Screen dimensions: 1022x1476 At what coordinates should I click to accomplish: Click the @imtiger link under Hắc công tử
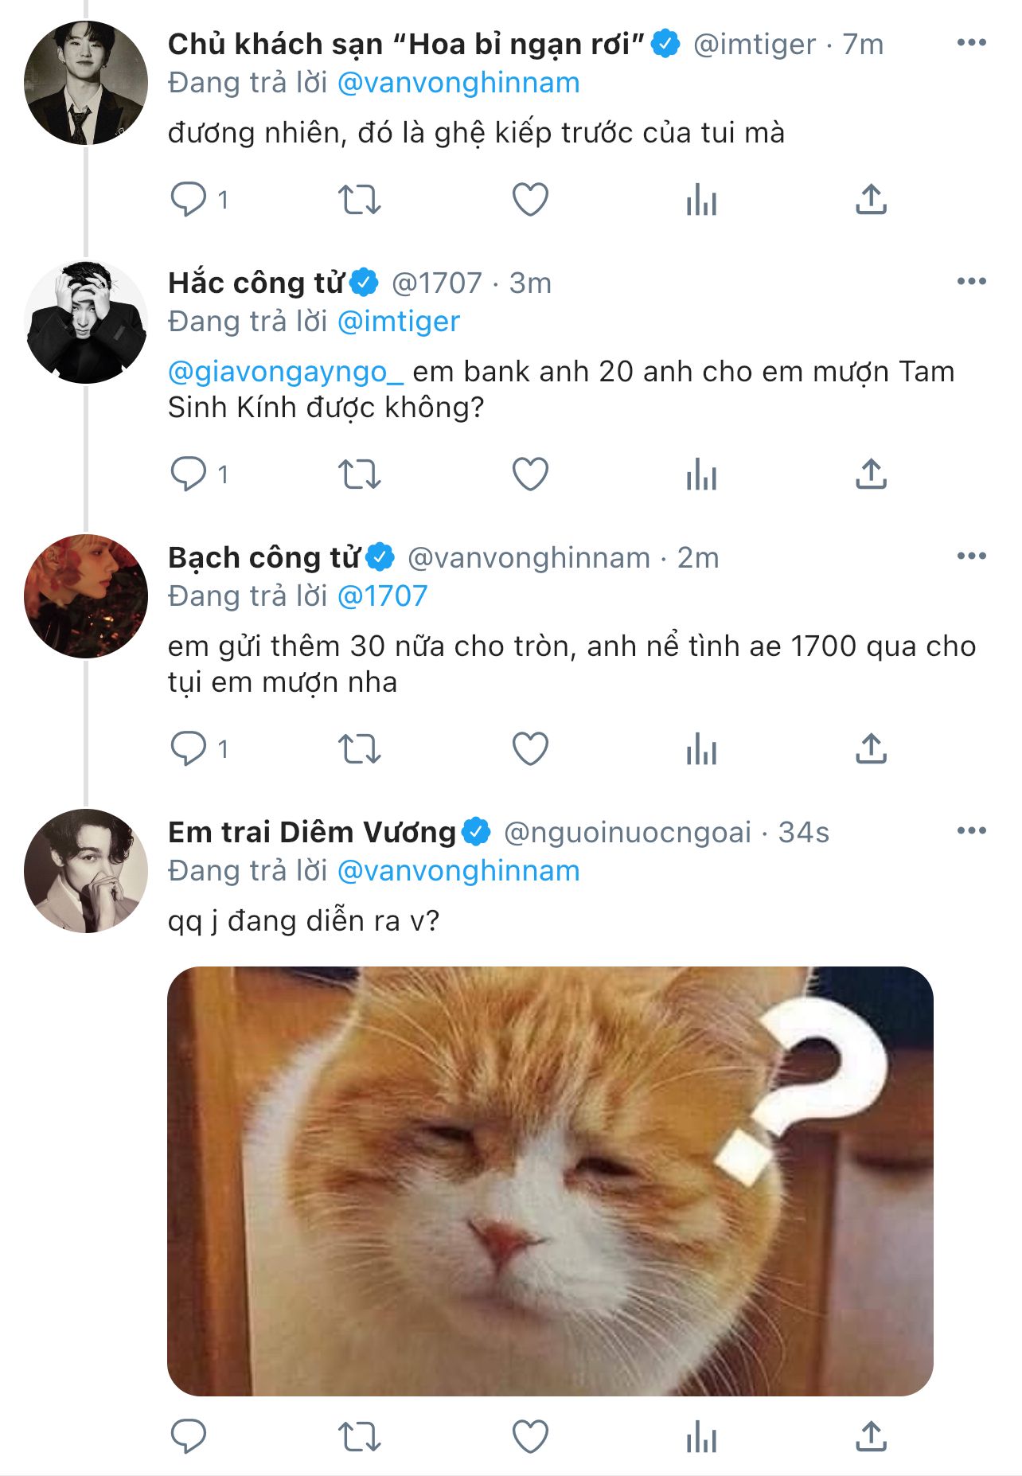coord(399,322)
